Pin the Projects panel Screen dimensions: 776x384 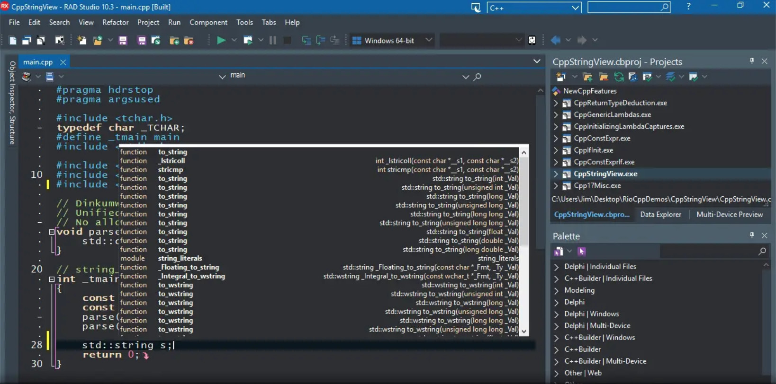(752, 61)
